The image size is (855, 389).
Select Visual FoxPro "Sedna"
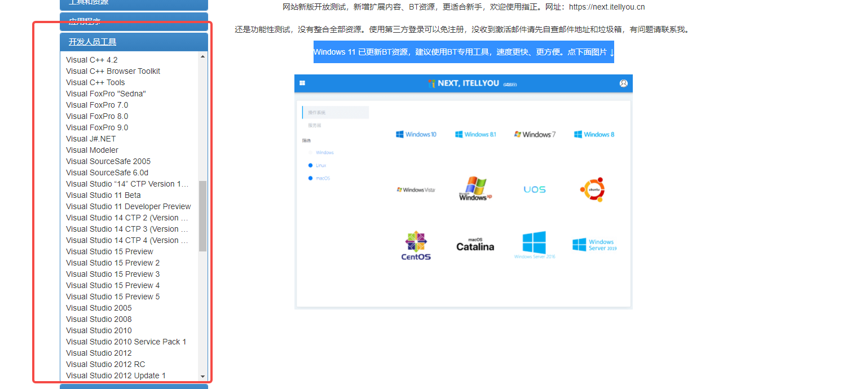coord(106,94)
